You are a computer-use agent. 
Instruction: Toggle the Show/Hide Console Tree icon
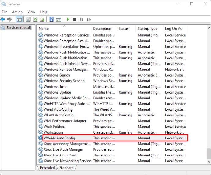pos(19,20)
